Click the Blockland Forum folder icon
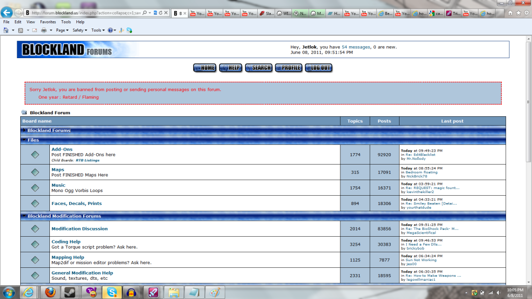 tap(24, 112)
